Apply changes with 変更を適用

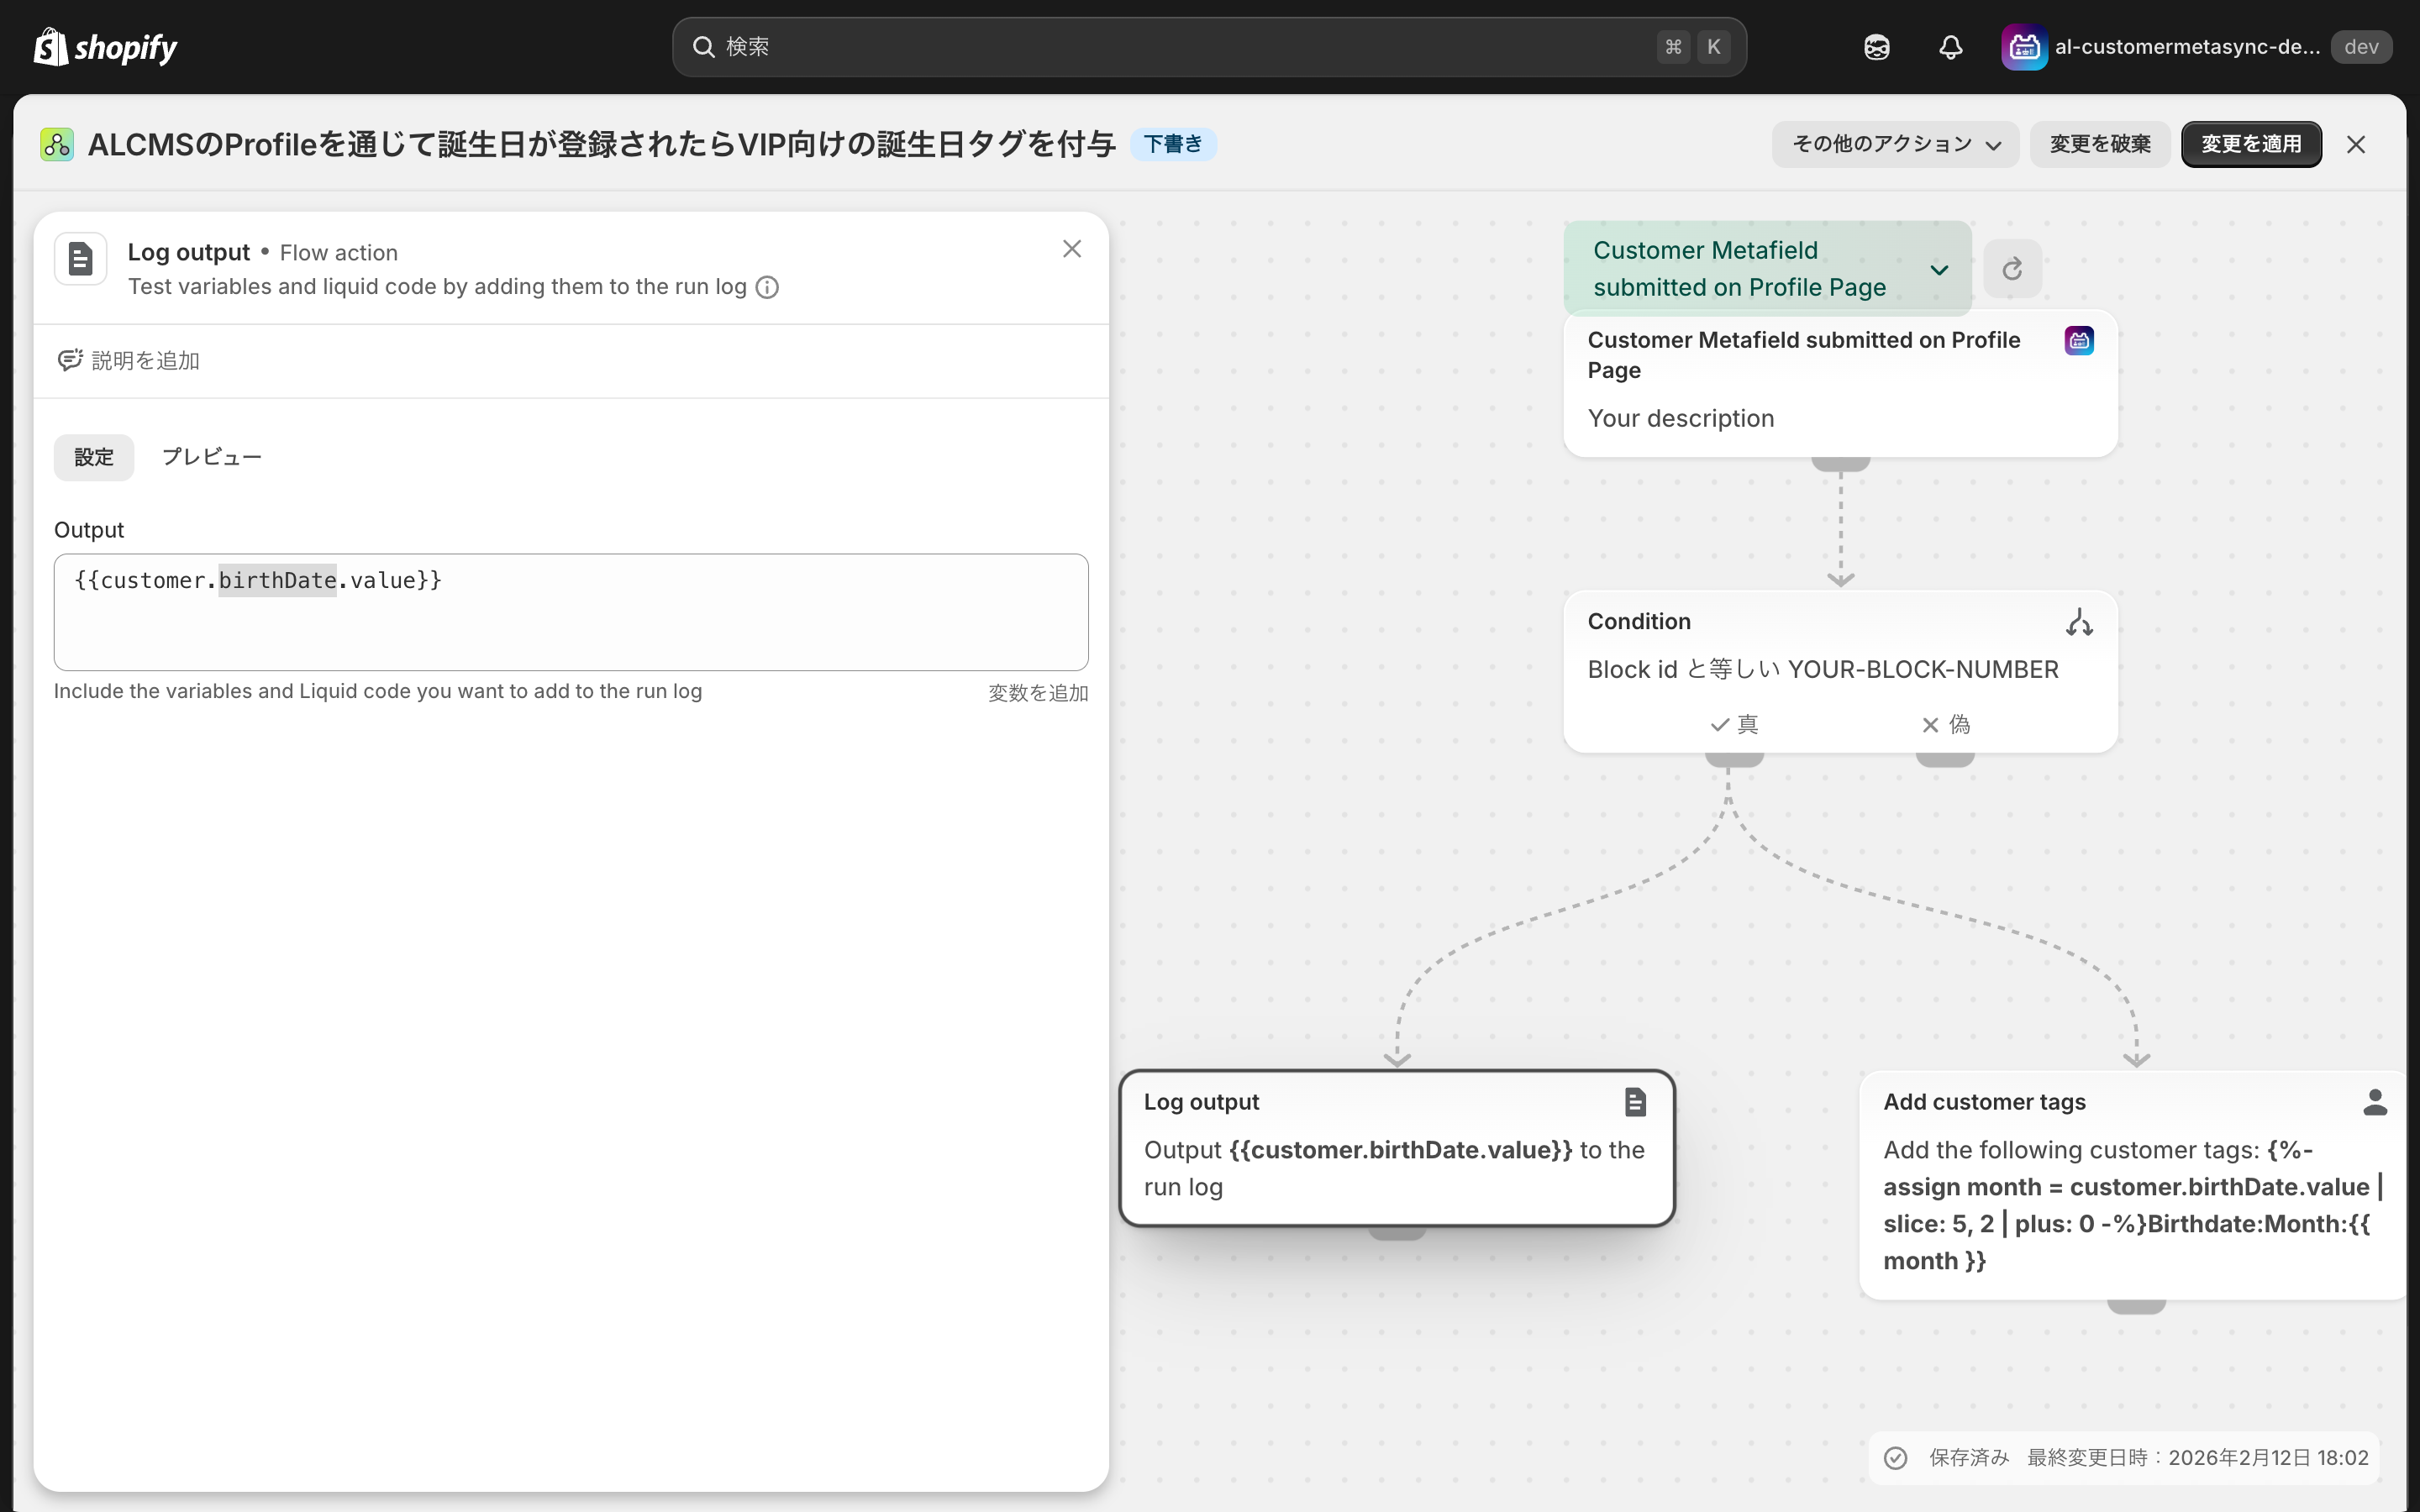[x=2251, y=144]
